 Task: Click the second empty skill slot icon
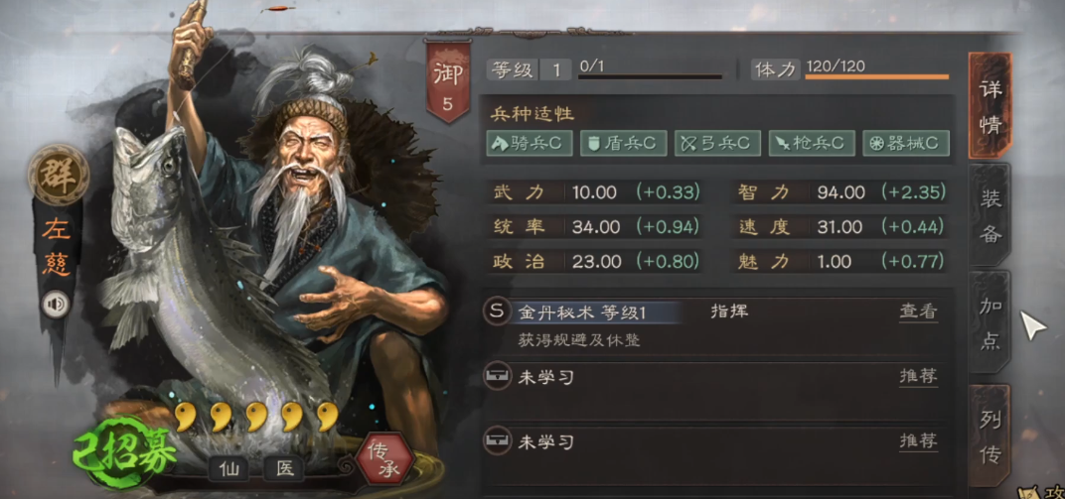click(497, 442)
